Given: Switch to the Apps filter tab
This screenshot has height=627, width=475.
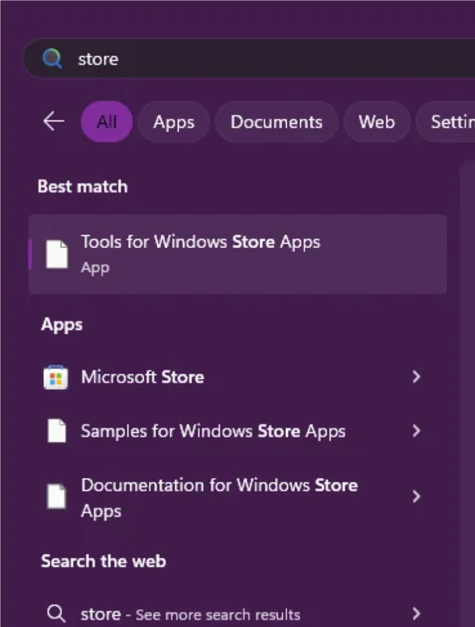Looking at the screenshot, I should (173, 121).
